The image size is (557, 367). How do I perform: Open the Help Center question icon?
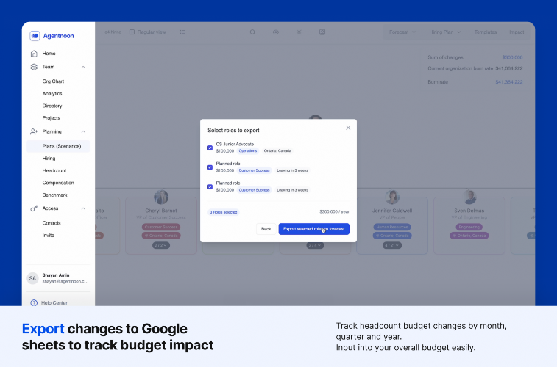coord(34,303)
